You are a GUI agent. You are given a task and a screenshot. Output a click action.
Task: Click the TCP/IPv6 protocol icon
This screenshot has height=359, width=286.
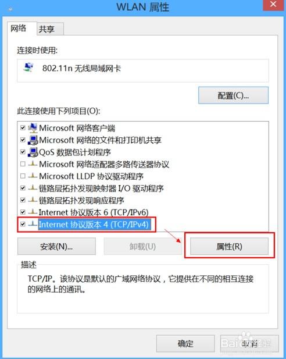point(33,212)
